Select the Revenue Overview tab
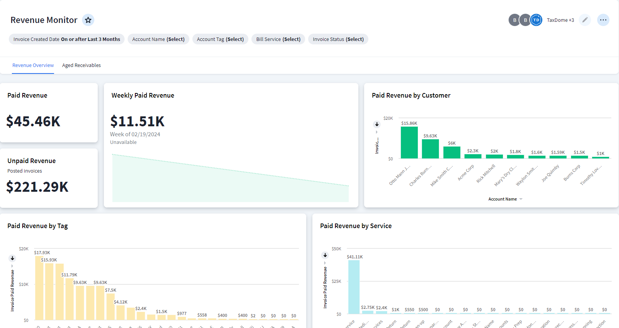Screen dimensions: 619x328 click(x=33, y=65)
